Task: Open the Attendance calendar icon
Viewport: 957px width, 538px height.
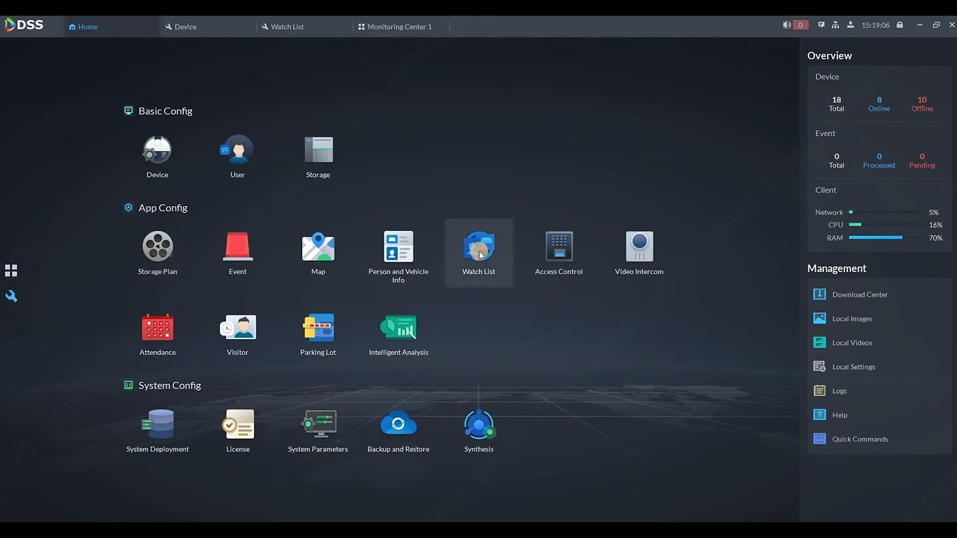Action: 158,327
